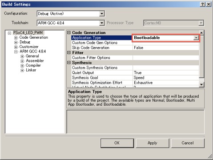
Task: Click the Custom Code Gen Options value field
Action: pos(166,43)
